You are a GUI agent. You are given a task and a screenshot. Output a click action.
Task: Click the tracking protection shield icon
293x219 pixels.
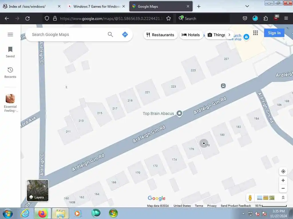click(x=47, y=18)
